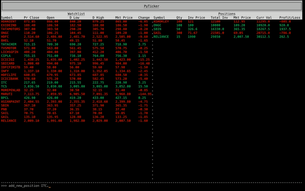Click the 'D High' column header
The image size is (305, 191).
pyautogui.click(x=98, y=17)
